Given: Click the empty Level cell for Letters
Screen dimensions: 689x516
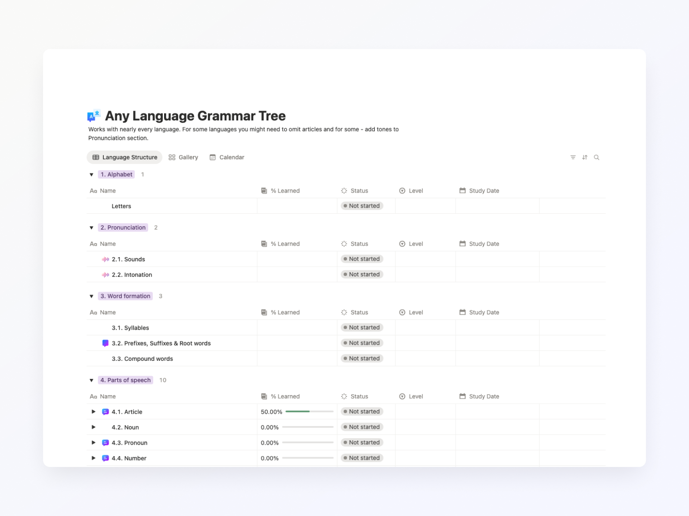Looking at the screenshot, I should tap(425, 206).
